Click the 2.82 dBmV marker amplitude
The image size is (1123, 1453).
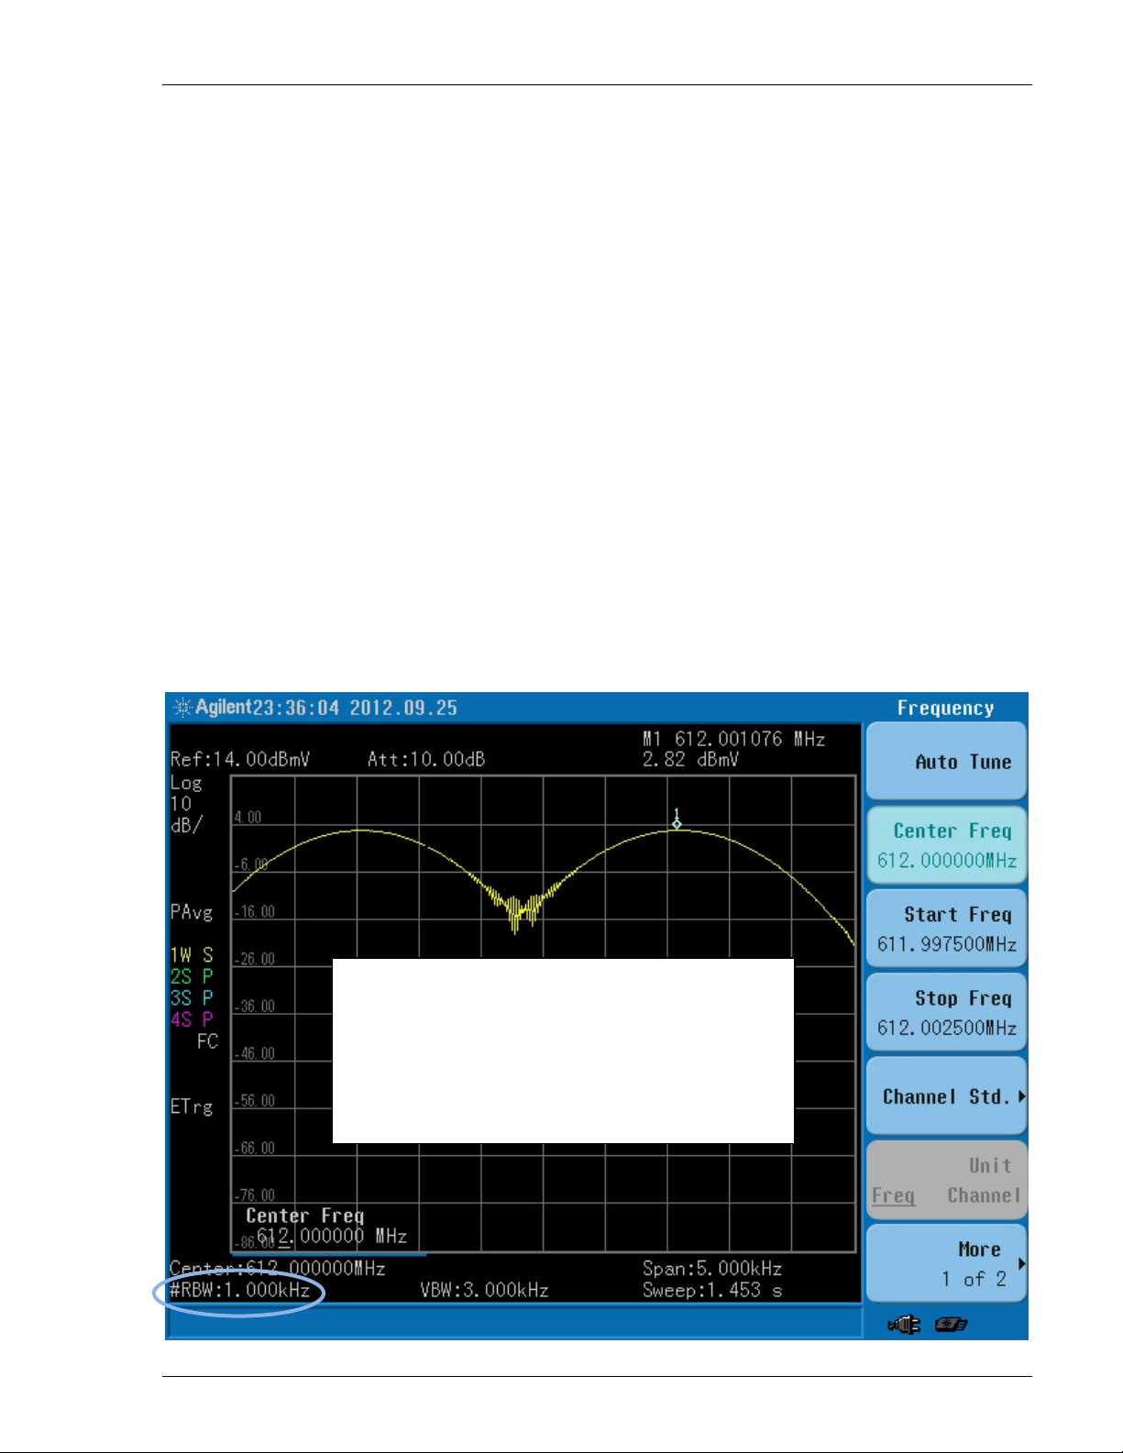(x=690, y=759)
